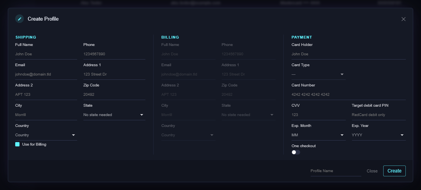
Task: Click the Card Number field
Action: [x=348, y=95]
